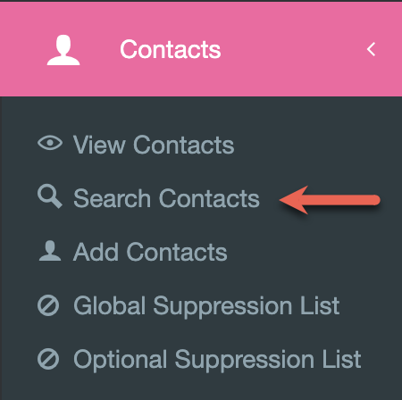This screenshot has width=402, height=400.
Task: Click the Contacts person silhouette icon
Action: coord(63,50)
